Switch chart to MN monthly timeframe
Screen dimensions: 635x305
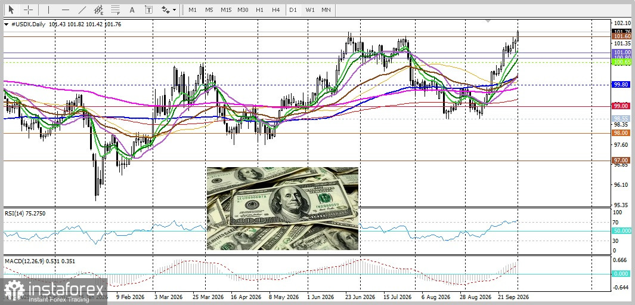coord(326,10)
